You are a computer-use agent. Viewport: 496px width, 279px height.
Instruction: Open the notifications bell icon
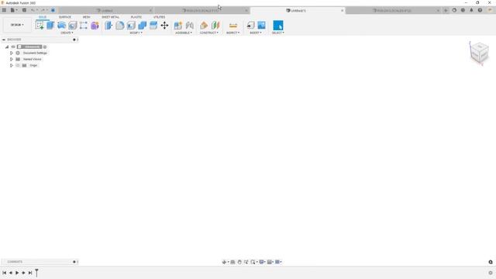471,10
